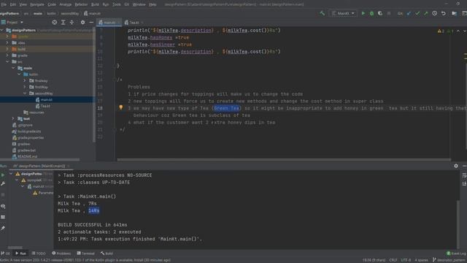Run with coverage icon in toolbar
Image resolution: width=467 pixels, height=263 pixels.
click(x=380, y=13)
